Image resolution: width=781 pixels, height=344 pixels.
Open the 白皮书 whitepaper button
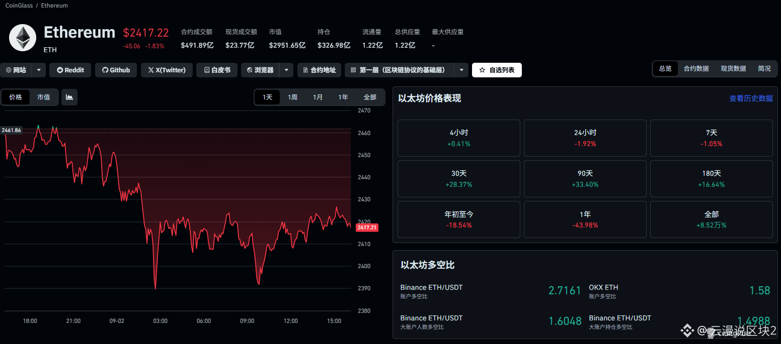(217, 70)
